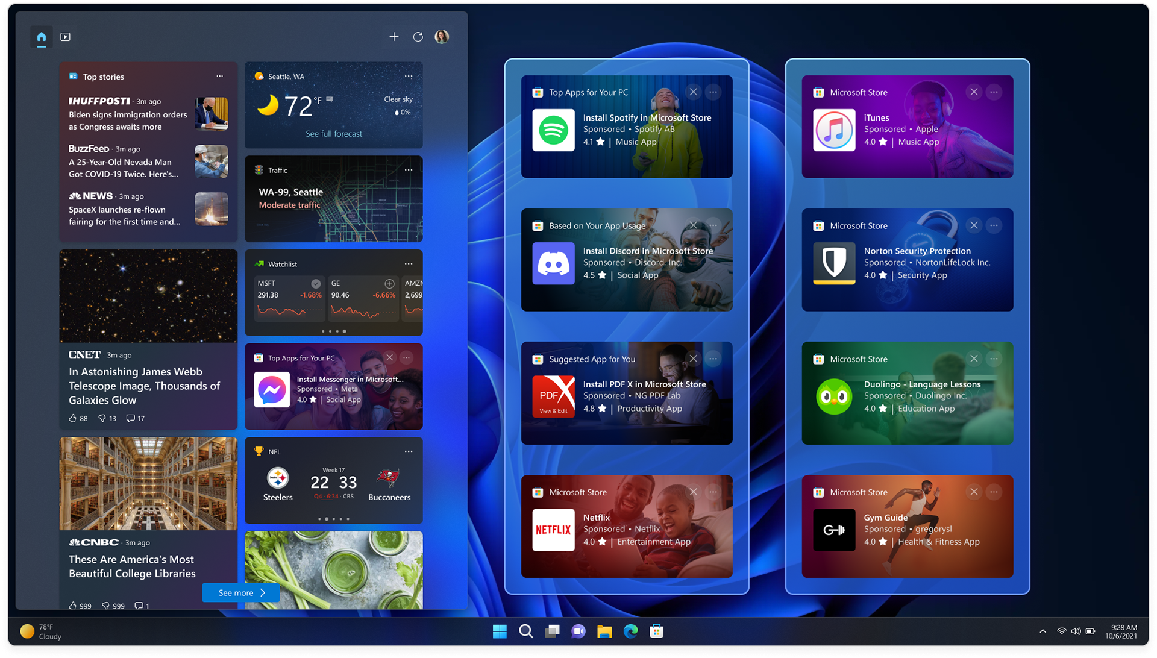Click the Netflix app icon

click(x=553, y=530)
